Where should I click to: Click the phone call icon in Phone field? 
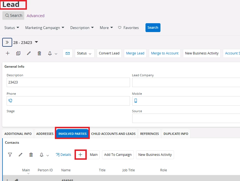click(10, 101)
